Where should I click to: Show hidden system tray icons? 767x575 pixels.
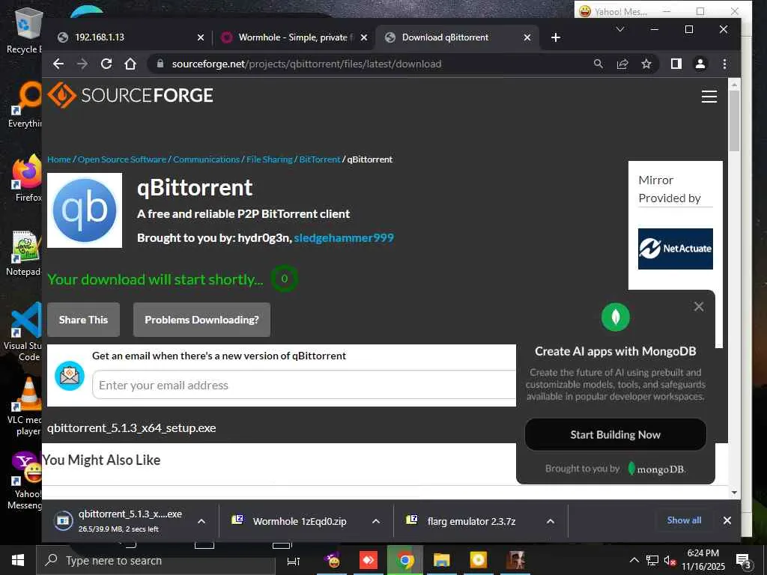(x=634, y=560)
